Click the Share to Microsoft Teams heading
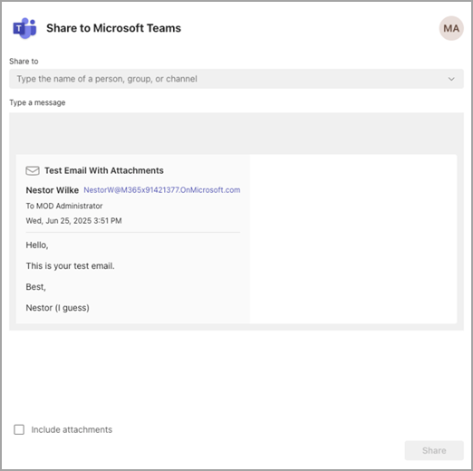Image resolution: width=473 pixels, height=471 pixels. (113, 28)
